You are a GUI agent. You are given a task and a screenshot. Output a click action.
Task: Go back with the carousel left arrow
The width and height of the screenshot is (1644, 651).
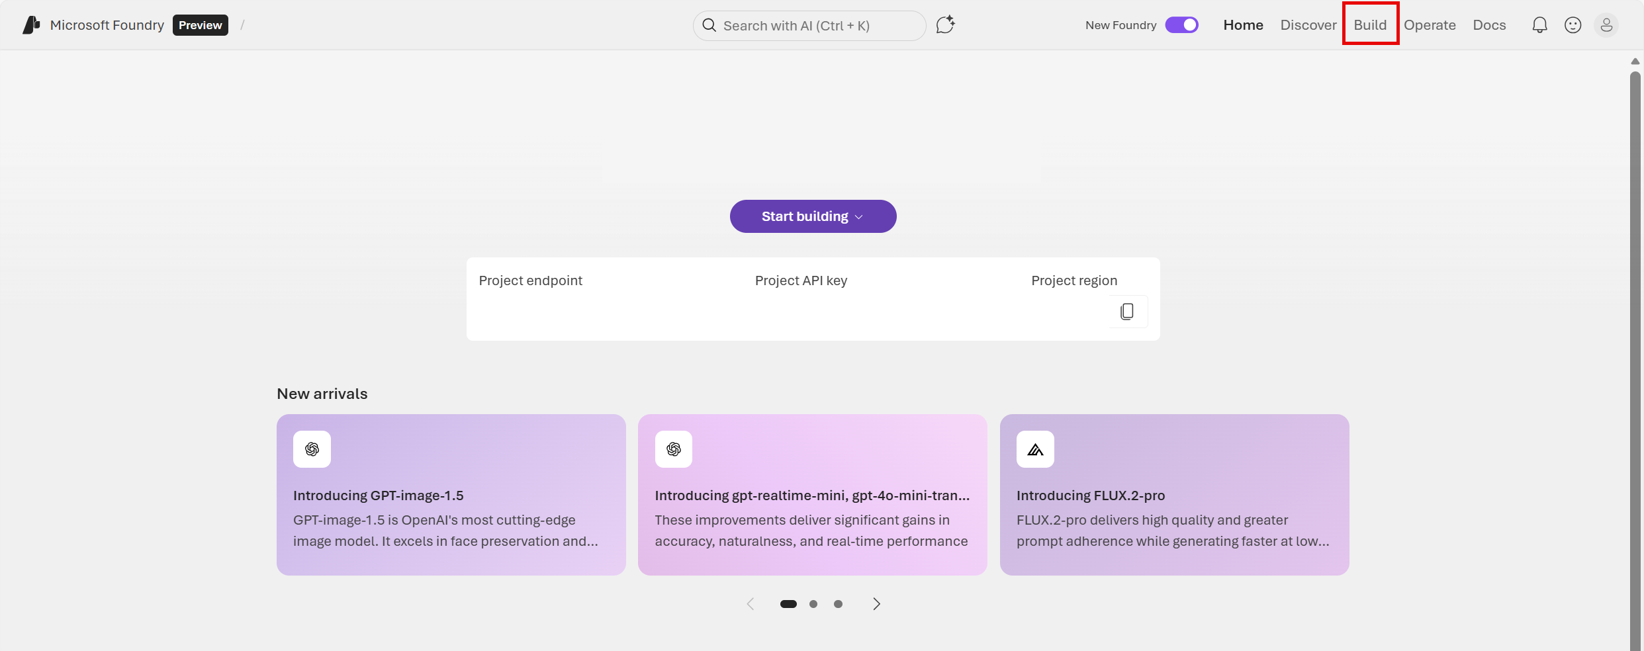750,603
